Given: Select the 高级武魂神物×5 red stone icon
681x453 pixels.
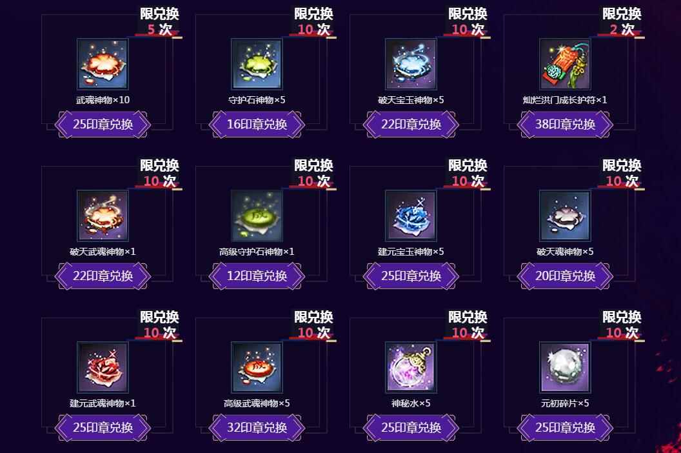Looking at the screenshot, I should tap(257, 367).
